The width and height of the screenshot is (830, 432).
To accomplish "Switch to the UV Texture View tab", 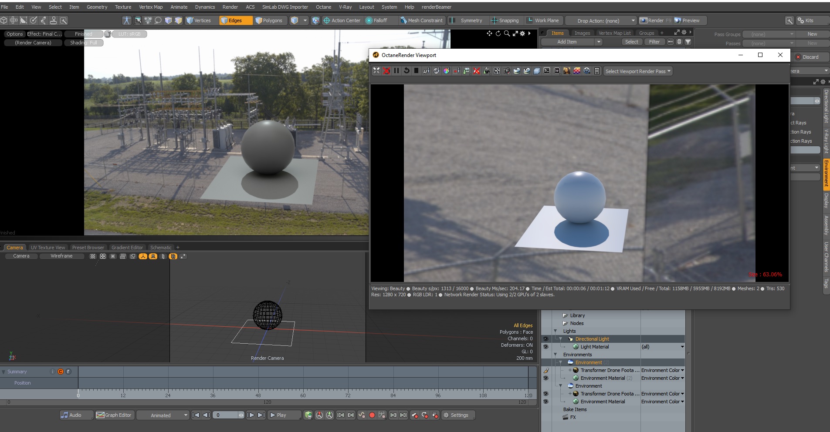I will (x=48, y=248).
